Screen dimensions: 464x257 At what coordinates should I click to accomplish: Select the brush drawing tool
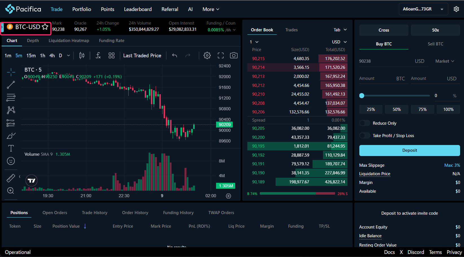coord(11,136)
